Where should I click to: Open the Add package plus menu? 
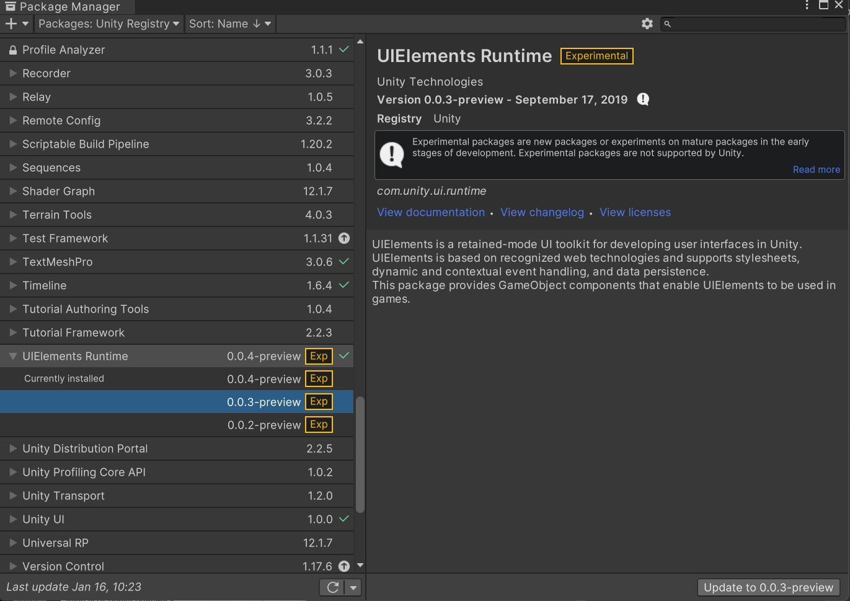click(x=17, y=24)
